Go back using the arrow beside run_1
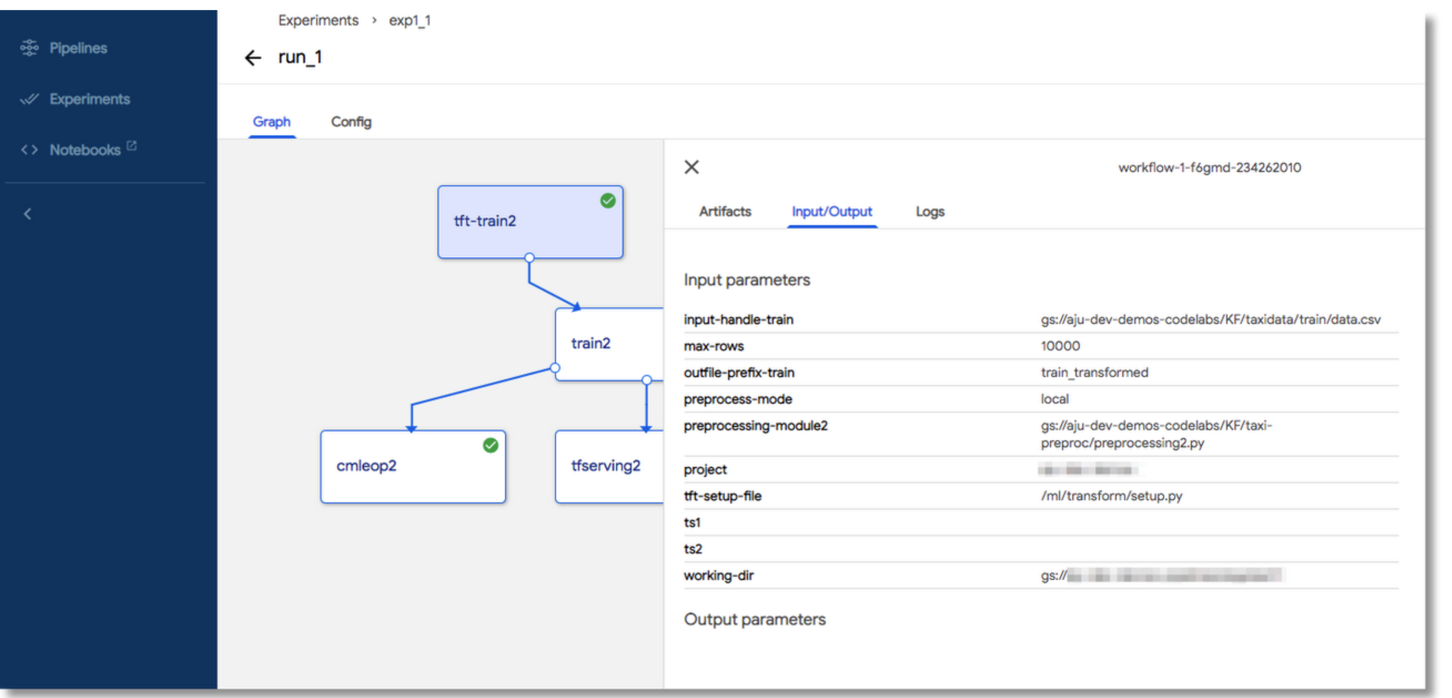The width and height of the screenshot is (1452, 698). 253,58
